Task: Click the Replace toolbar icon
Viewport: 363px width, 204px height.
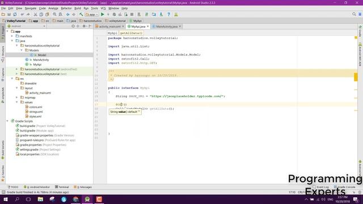Action: pos(61,14)
